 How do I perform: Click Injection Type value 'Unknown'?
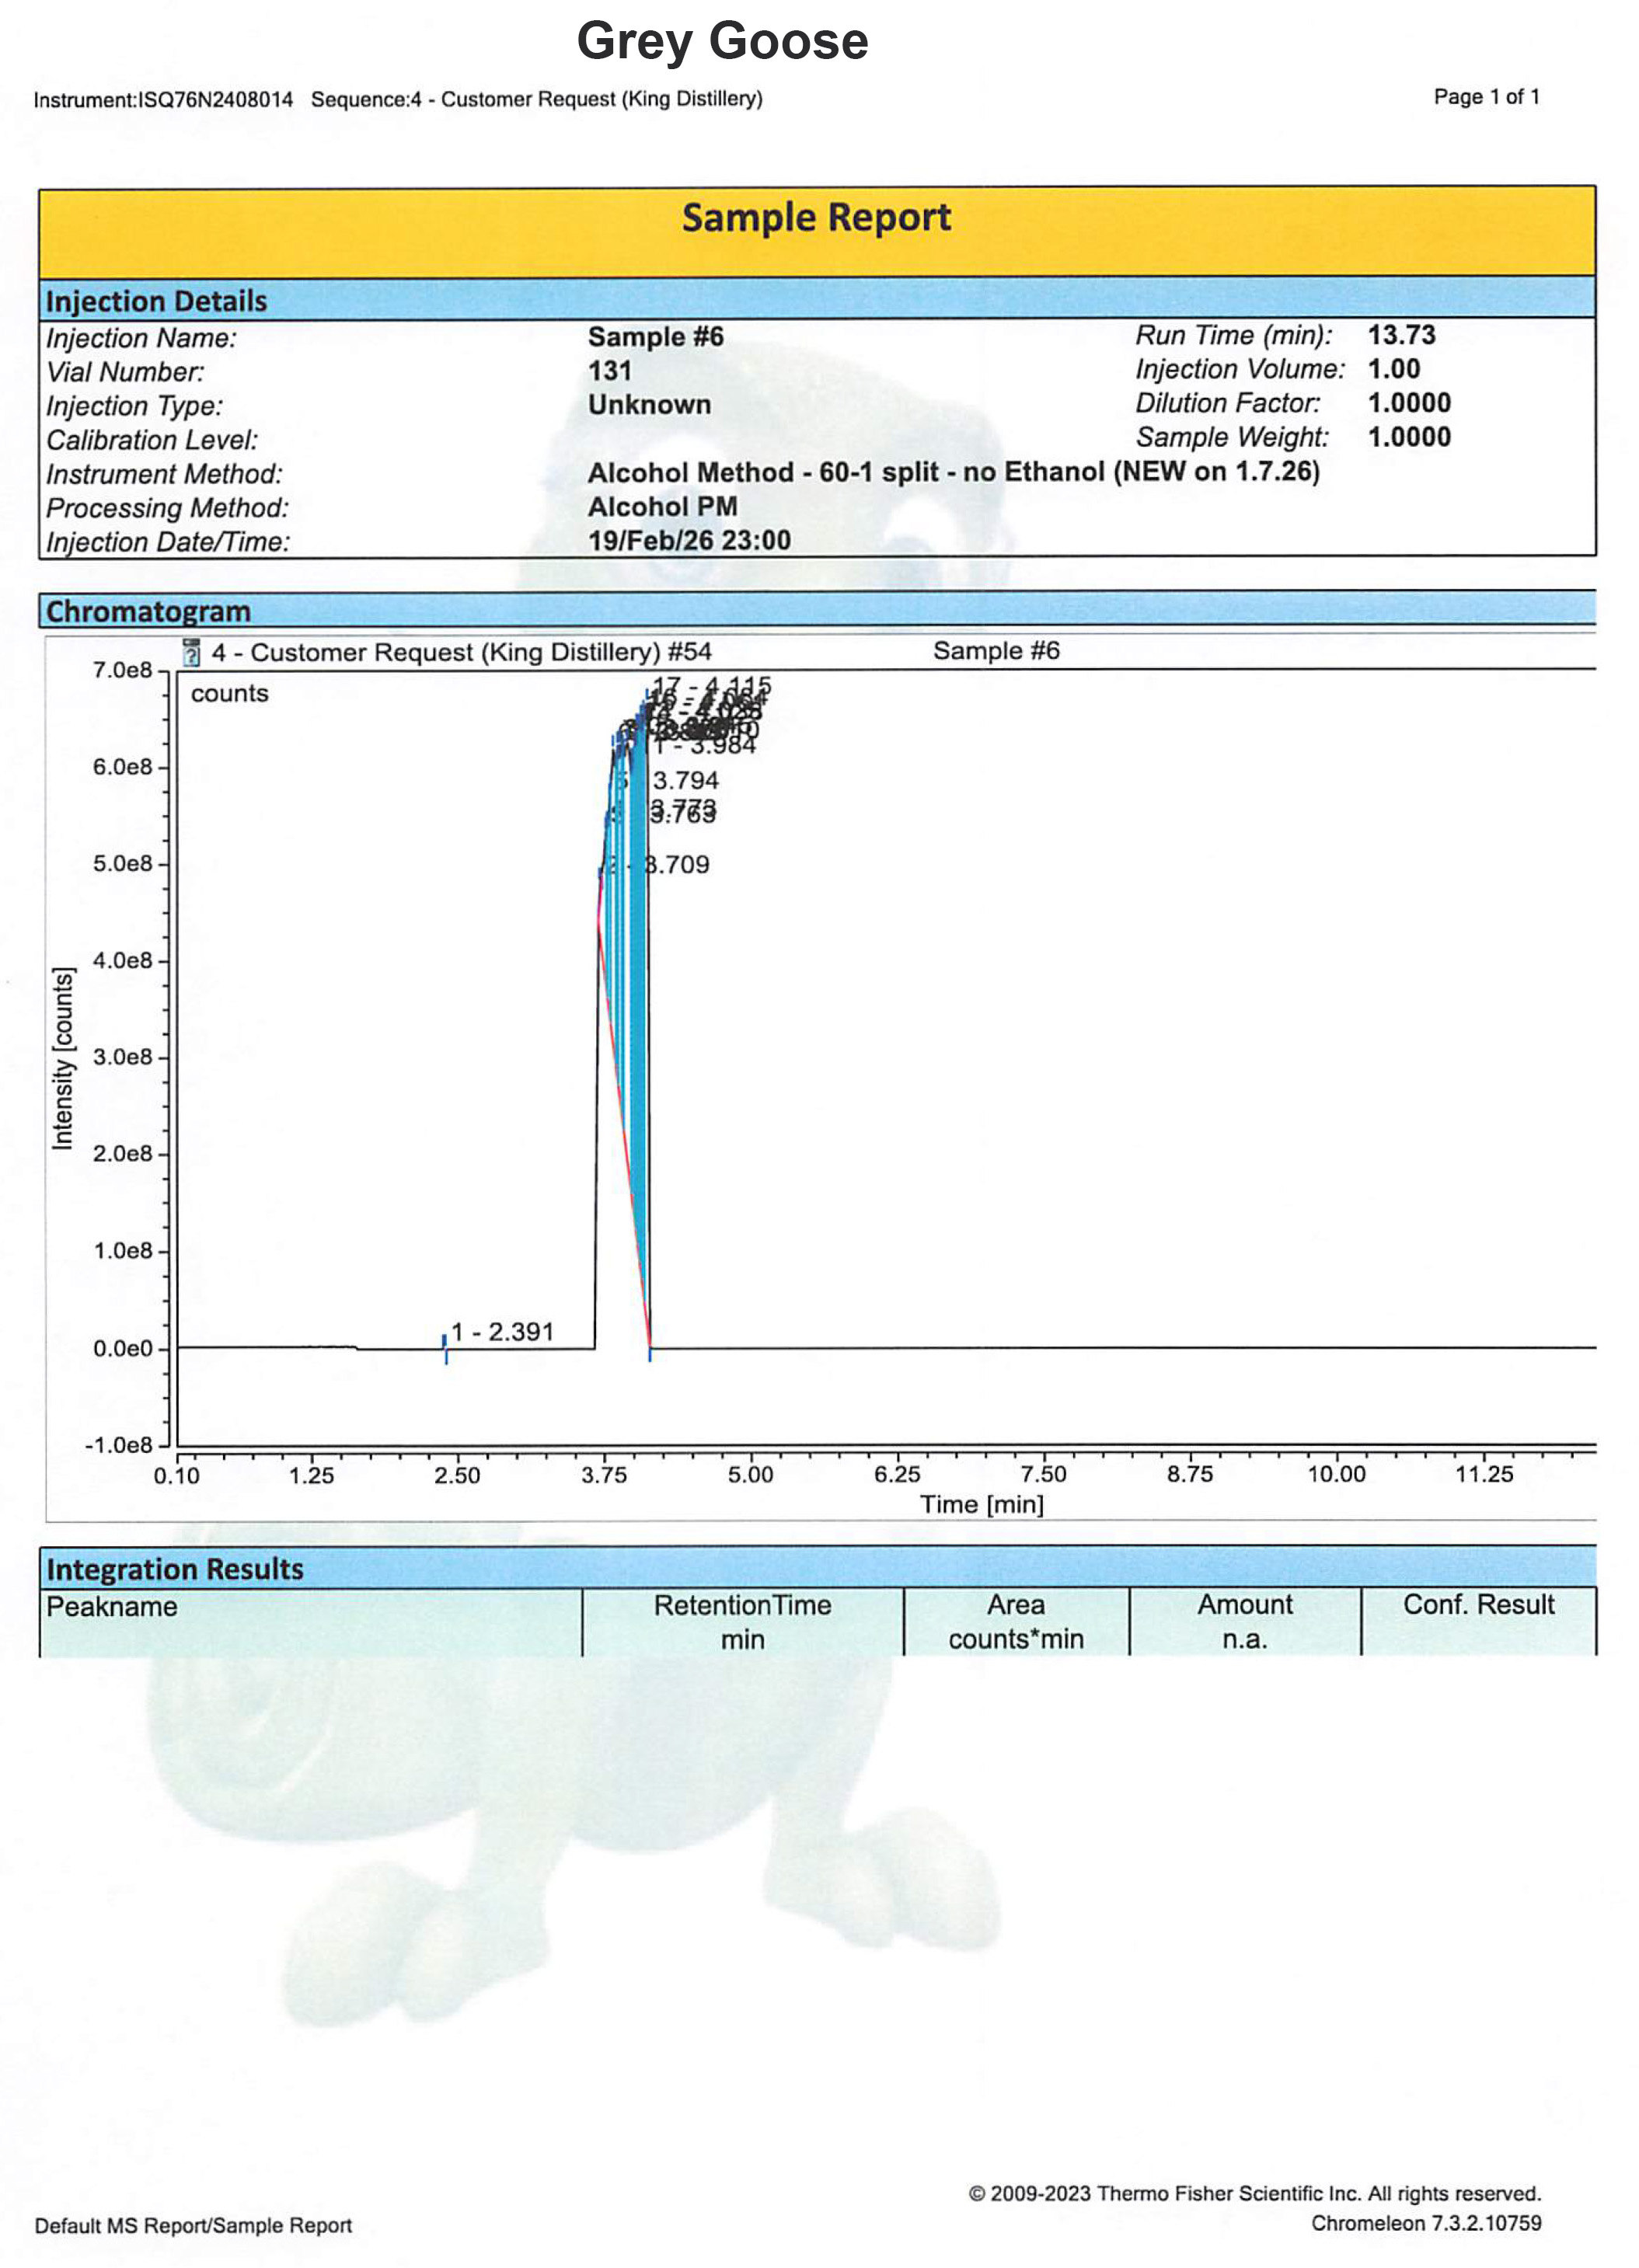[649, 405]
